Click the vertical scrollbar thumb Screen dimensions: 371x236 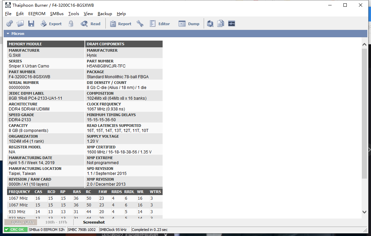click(364, 113)
